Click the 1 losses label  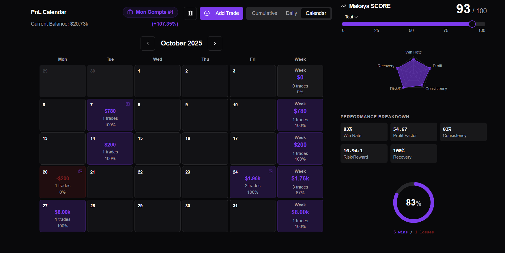click(424, 232)
